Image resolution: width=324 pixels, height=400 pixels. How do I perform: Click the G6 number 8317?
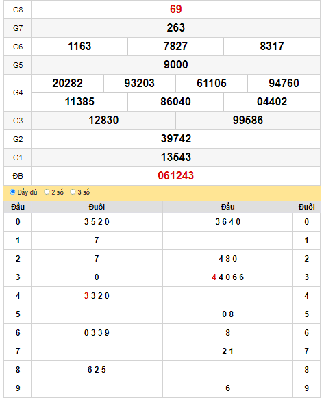point(272,47)
